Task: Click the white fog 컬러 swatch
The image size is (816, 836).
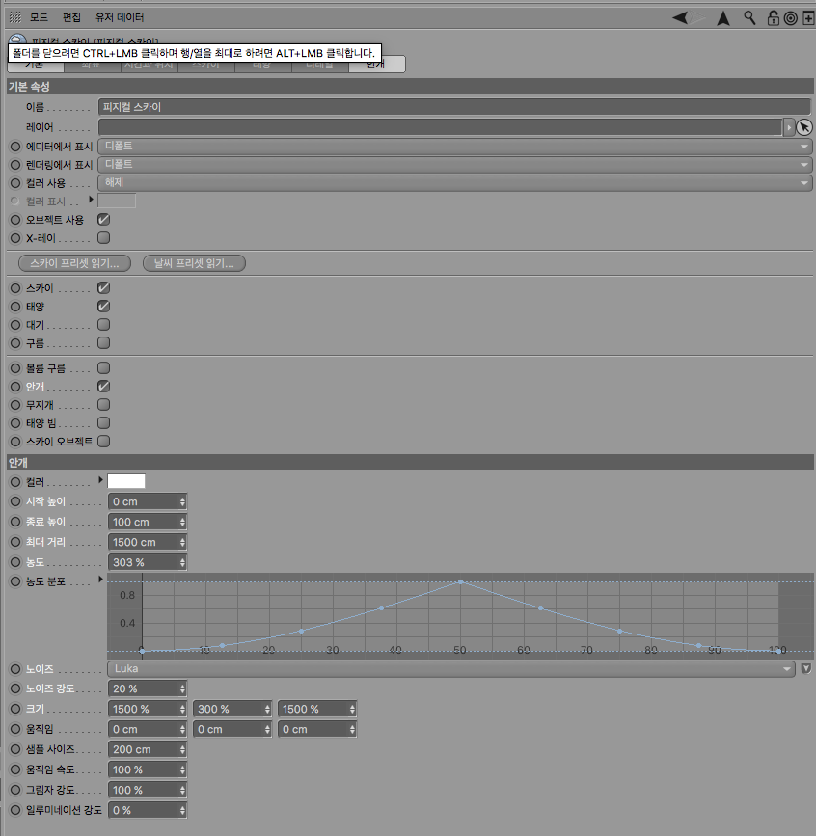Action: click(126, 481)
